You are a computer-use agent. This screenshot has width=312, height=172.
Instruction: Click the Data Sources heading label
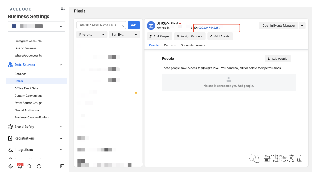pyautogui.click(x=25, y=65)
